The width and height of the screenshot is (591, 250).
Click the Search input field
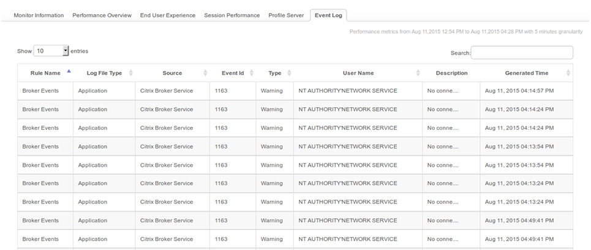pos(522,53)
